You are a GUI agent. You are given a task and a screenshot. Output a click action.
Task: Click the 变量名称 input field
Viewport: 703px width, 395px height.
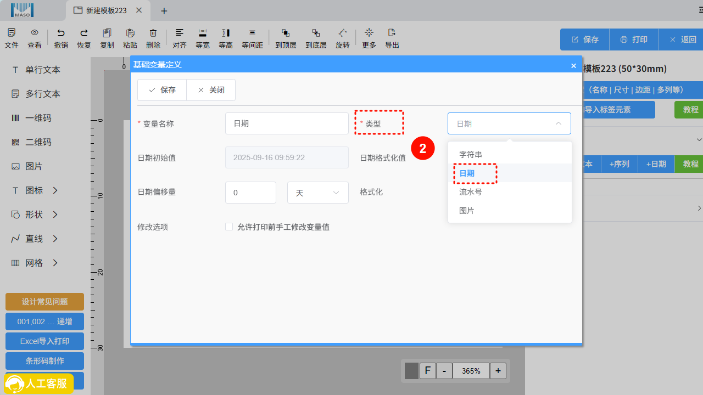(287, 123)
